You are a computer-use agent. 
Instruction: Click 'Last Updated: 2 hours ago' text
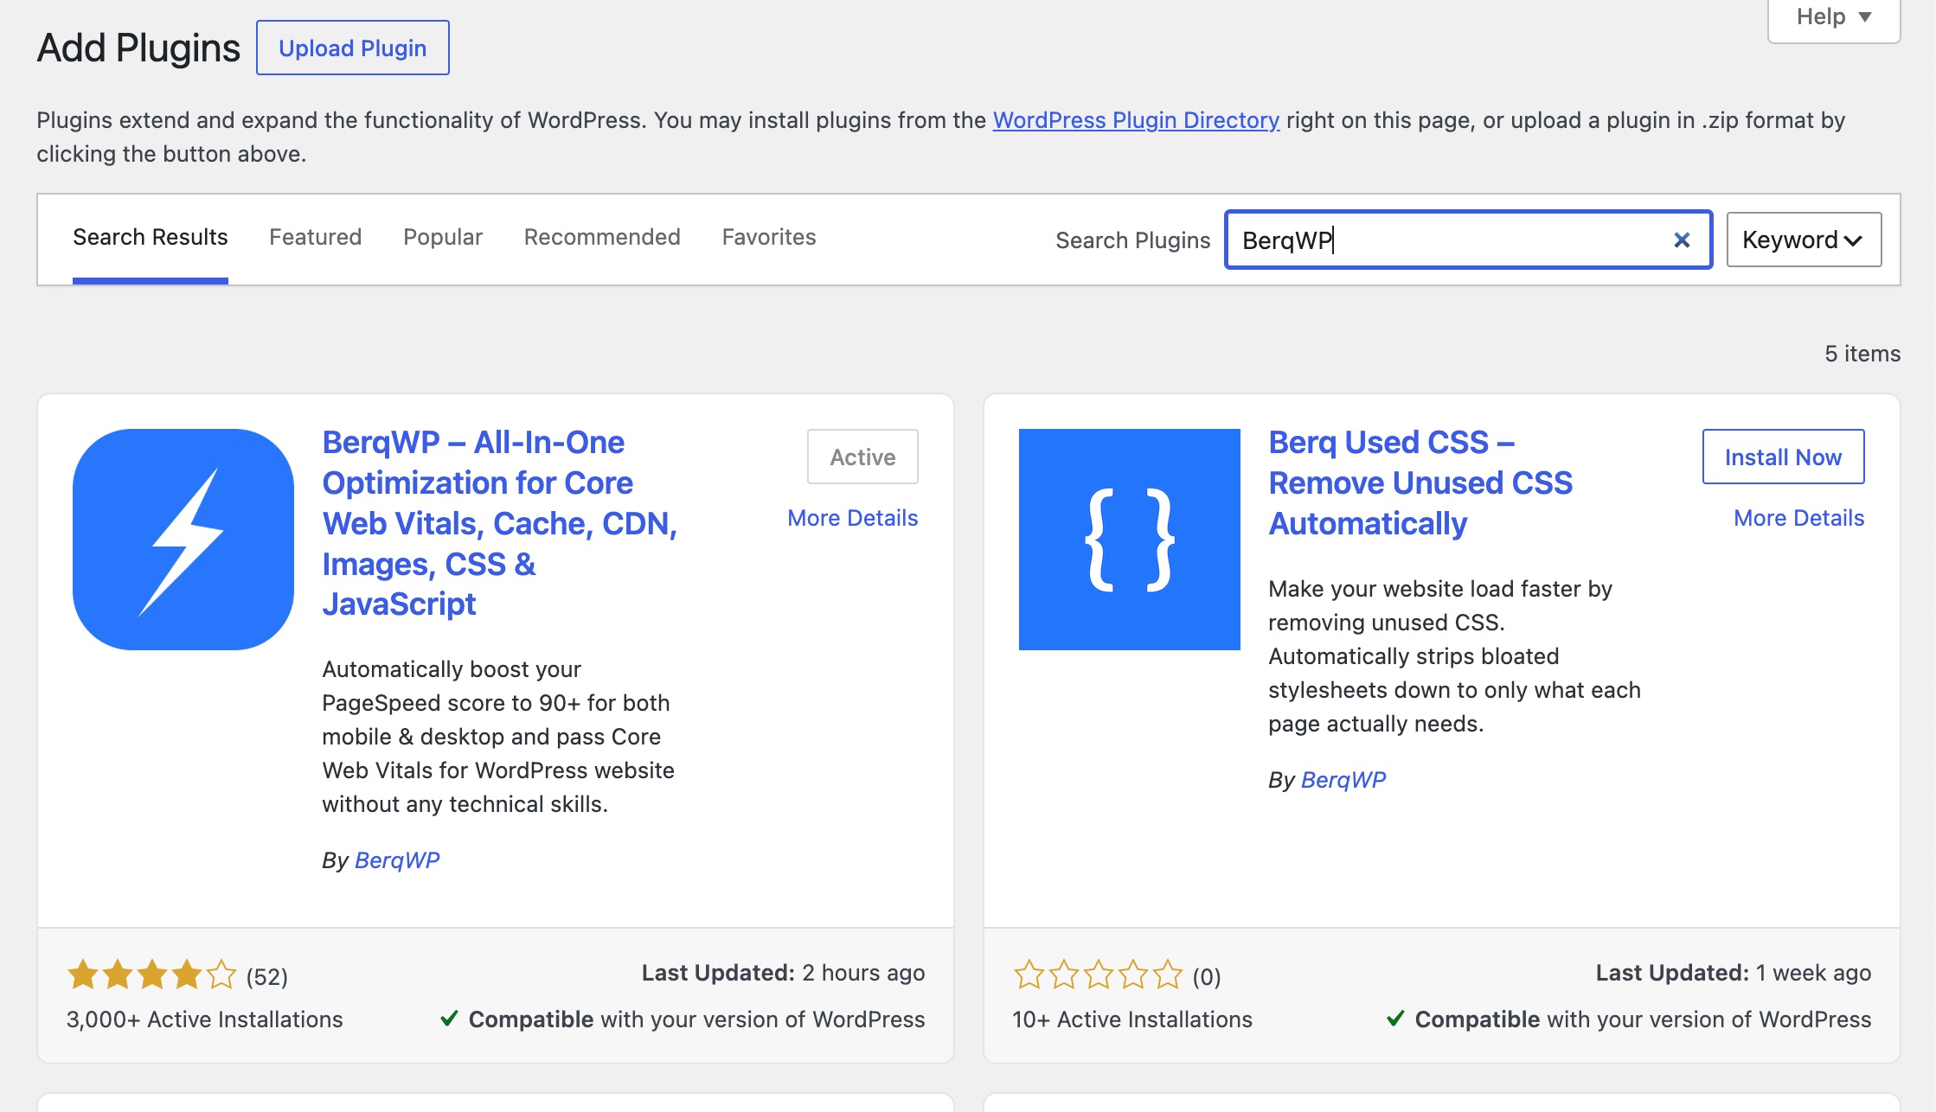pyautogui.click(x=783, y=973)
